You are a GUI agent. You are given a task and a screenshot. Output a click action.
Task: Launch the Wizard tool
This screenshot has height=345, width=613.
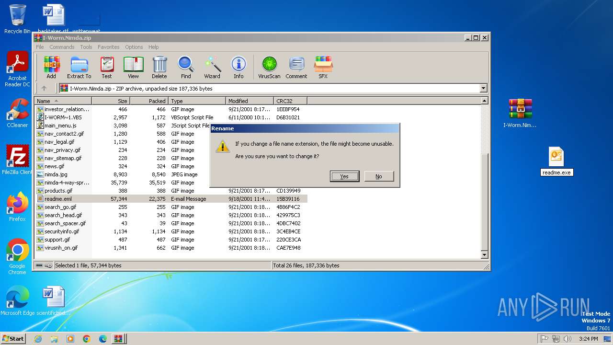click(212, 68)
